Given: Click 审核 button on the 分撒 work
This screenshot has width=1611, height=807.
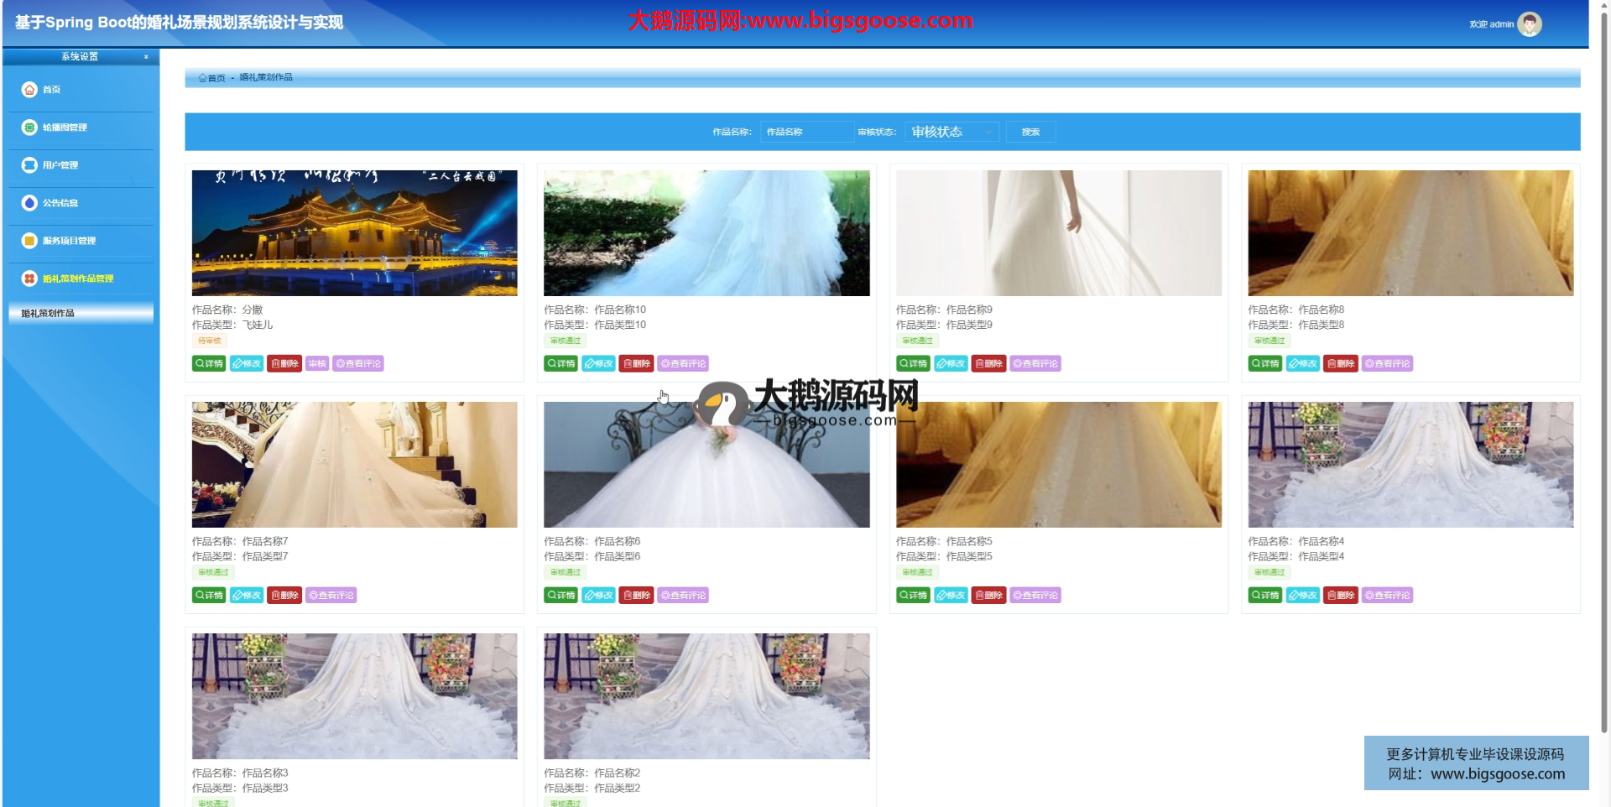Looking at the screenshot, I should tap(317, 364).
